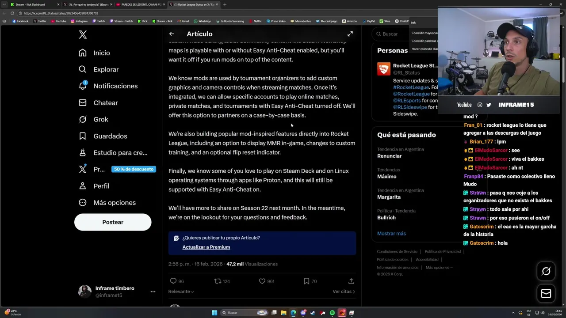Open the Relevante sort dropdown
The height and width of the screenshot is (318, 566).
[181, 291]
